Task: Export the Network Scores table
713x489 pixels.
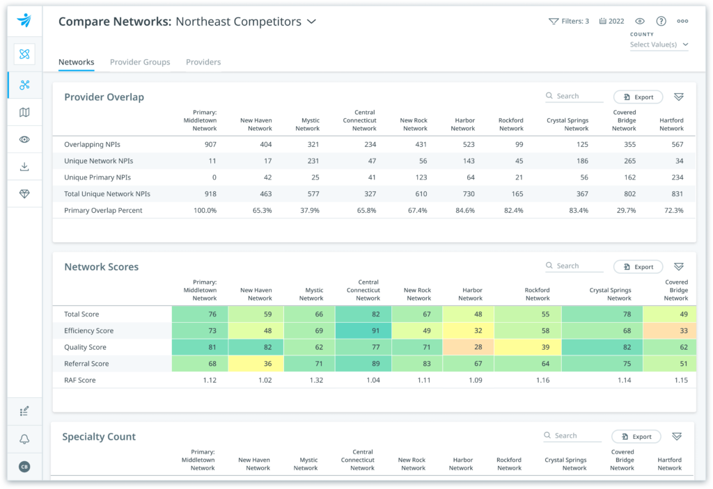Action: pos(638,266)
